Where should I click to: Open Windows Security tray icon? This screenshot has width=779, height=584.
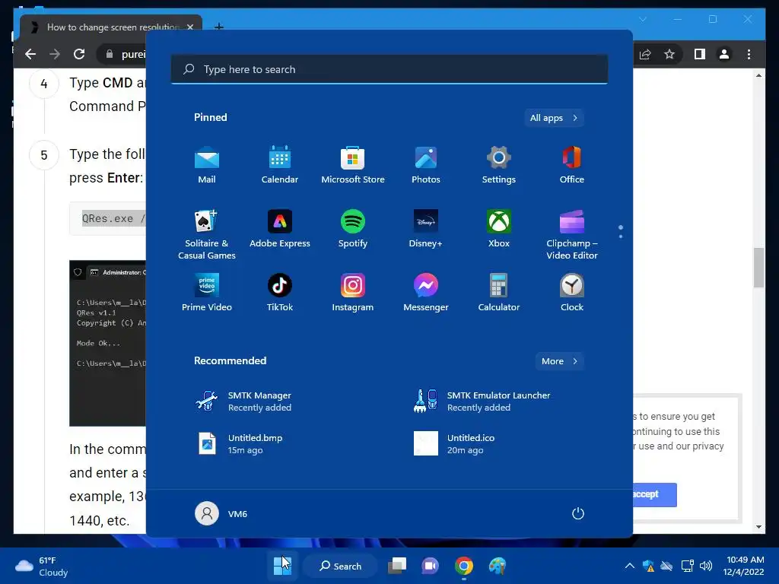point(648,566)
